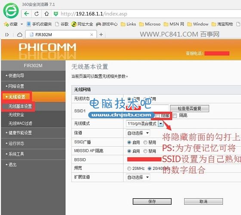
Task: Check the 隔离 checkbox
Action: [175, 116]
